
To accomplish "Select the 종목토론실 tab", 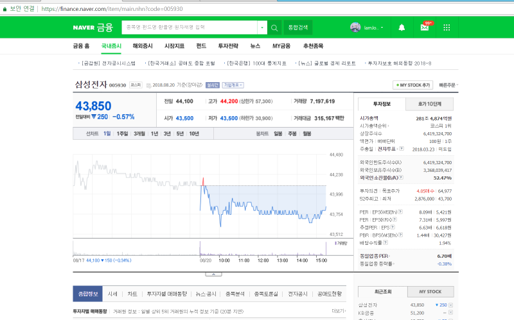I will click(x=266, y=294).
